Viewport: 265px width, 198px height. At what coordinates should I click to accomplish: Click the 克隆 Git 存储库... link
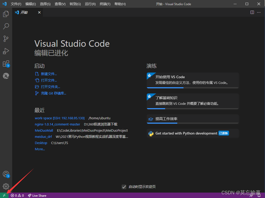click(54, 93)
